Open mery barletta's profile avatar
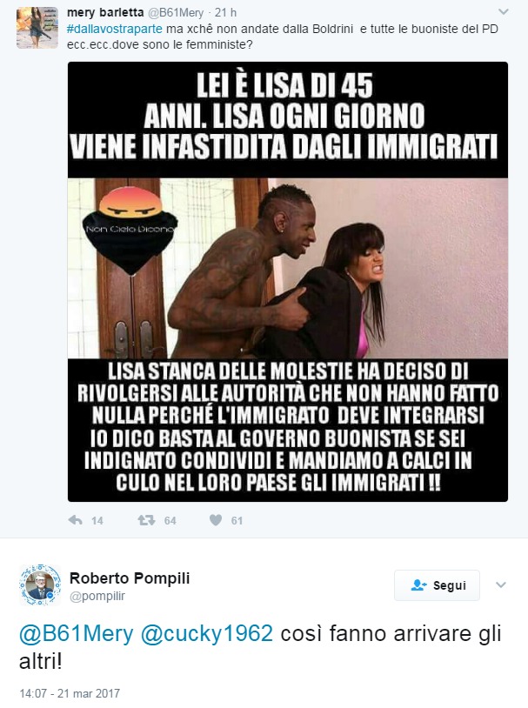 37,28
